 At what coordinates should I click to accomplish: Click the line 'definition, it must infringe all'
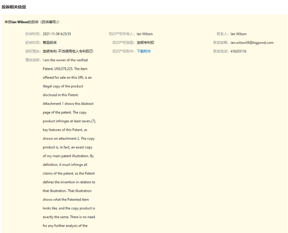click(65, 165)
